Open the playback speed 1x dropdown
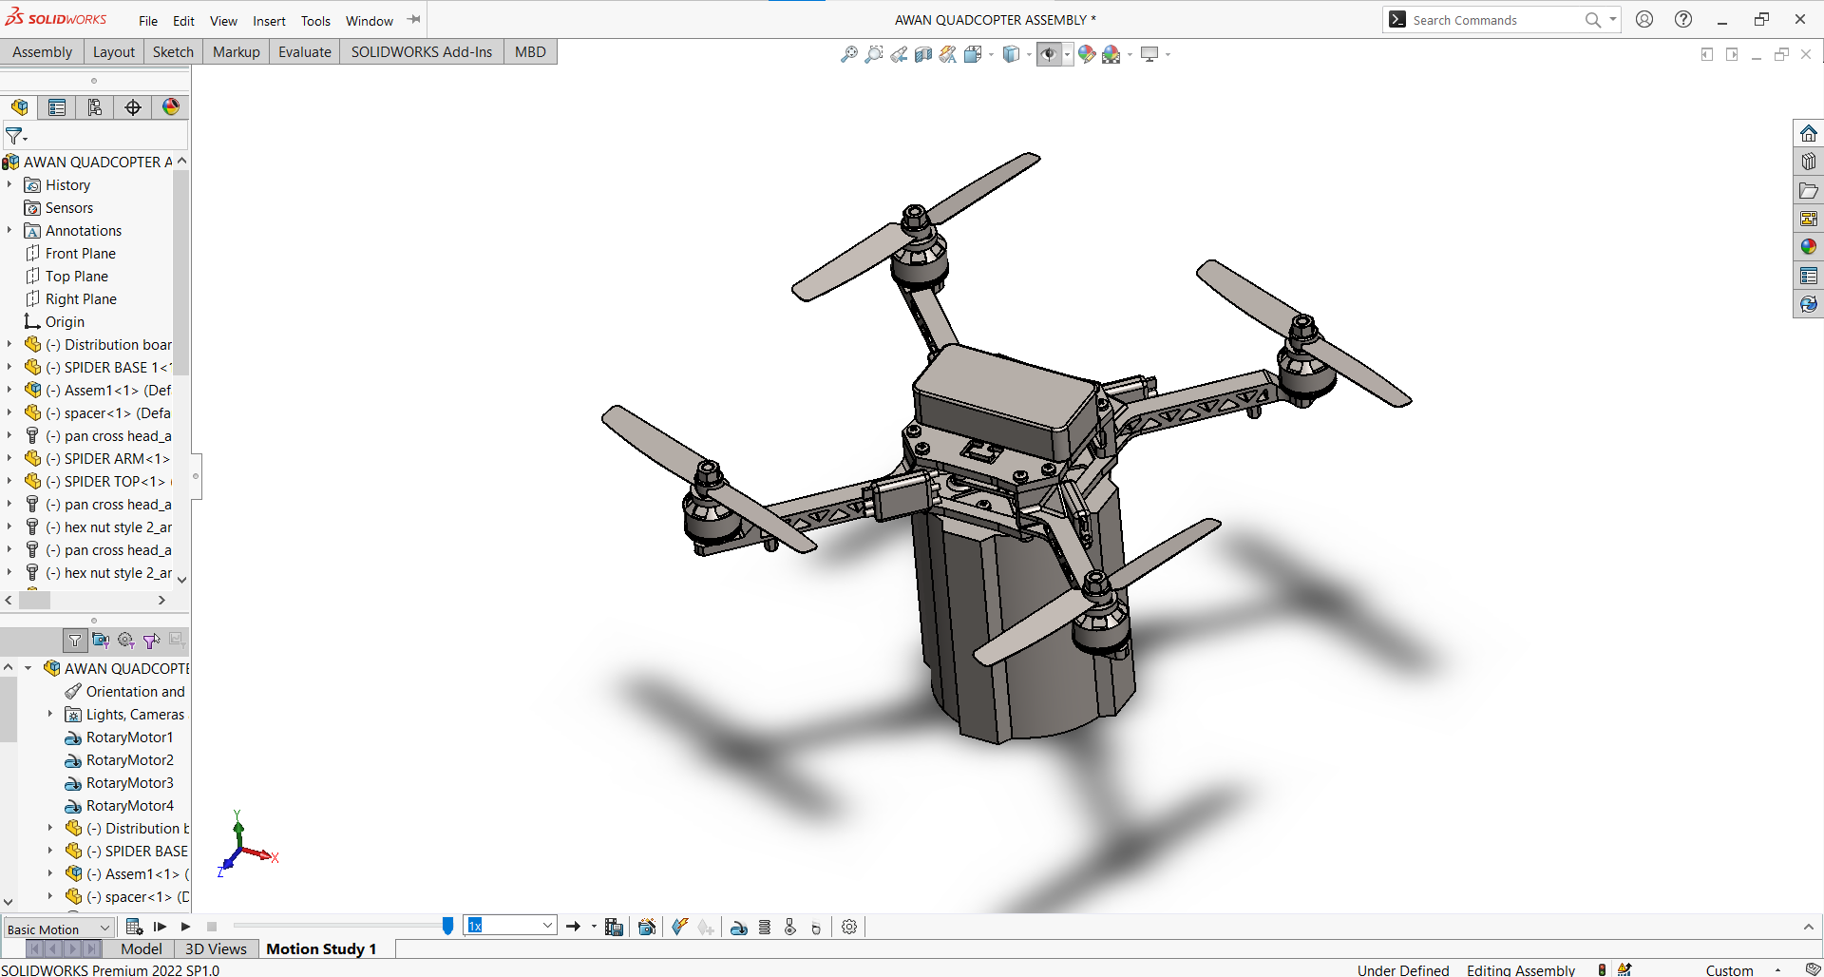 pyautogui.click(x=548, y=926)
